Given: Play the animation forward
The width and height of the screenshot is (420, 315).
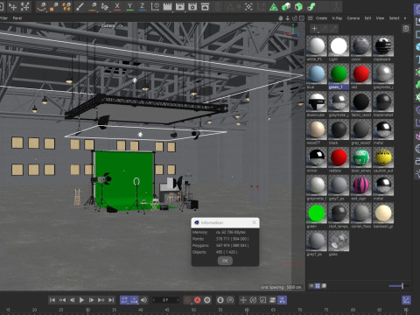Looking at the screenshot, I should coord(81,300).
